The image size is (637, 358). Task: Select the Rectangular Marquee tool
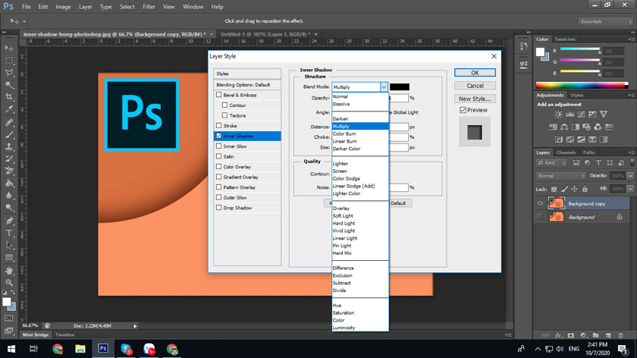point(9,61)
